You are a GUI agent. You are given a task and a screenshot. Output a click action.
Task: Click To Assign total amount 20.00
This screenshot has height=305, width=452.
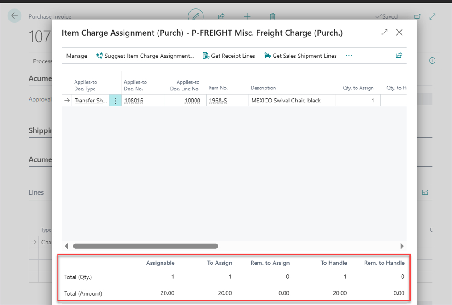224,293
